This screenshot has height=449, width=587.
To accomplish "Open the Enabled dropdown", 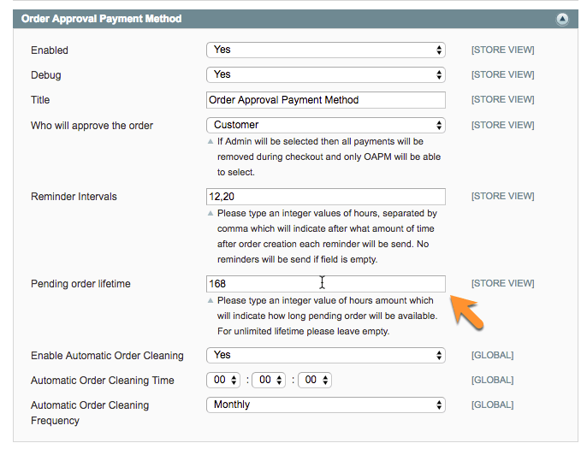I will [x=325, y=50].
